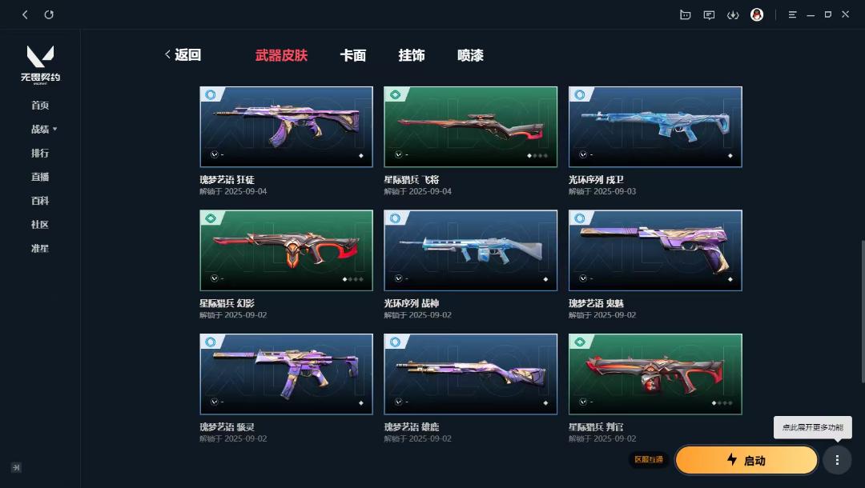Click the sidebar collapse icon at bottom left
Screen dimensions: 865x488
pyautogui.click(x=16, y=468)
